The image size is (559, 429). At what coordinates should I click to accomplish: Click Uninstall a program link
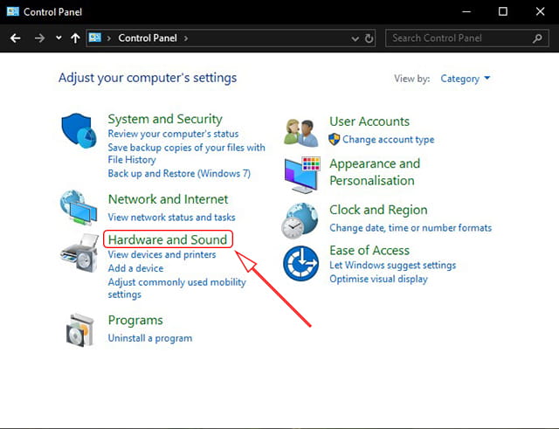click(x=150, y=338)
